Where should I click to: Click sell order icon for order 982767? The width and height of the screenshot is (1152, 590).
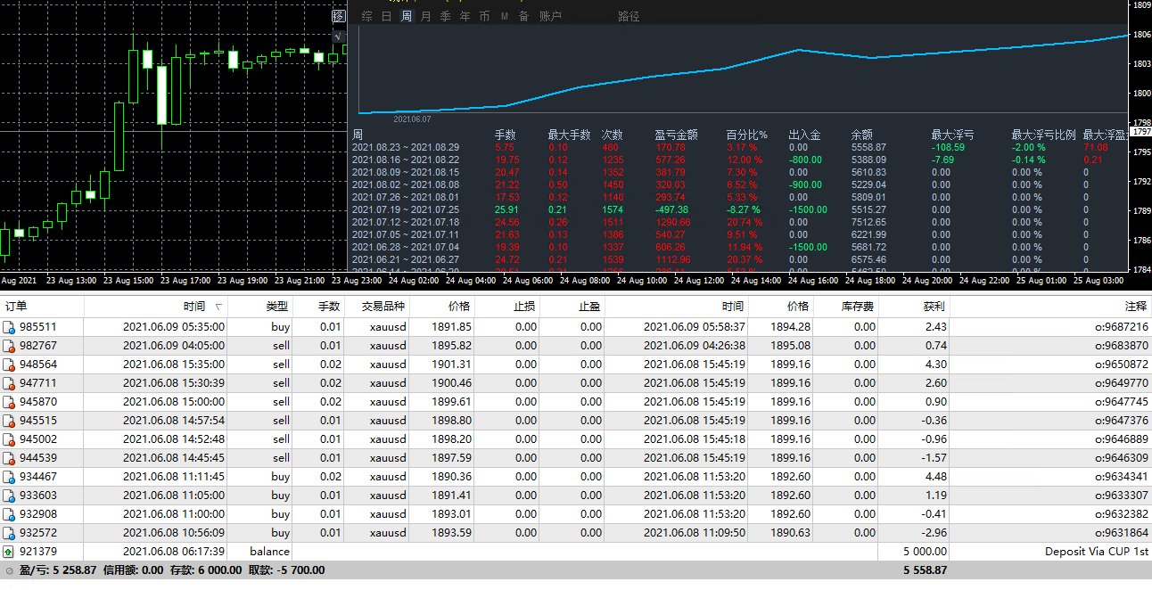pos(10,346)
